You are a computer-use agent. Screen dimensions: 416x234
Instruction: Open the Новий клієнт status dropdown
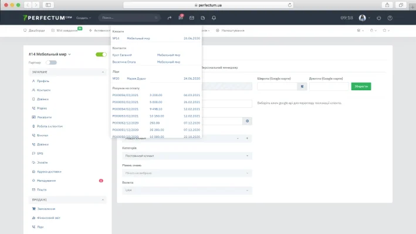pyautogui.click(x=182, y=138)
